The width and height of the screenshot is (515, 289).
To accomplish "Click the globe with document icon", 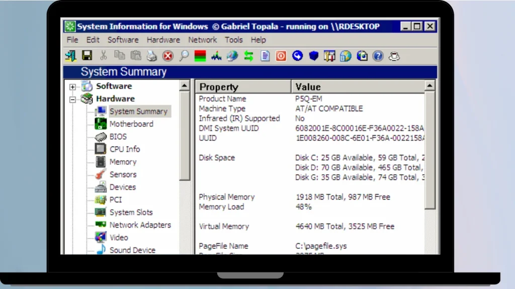I will point(346,56).
